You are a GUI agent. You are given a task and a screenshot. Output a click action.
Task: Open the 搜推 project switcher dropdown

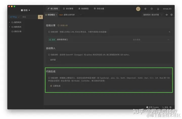coord(26,10)
